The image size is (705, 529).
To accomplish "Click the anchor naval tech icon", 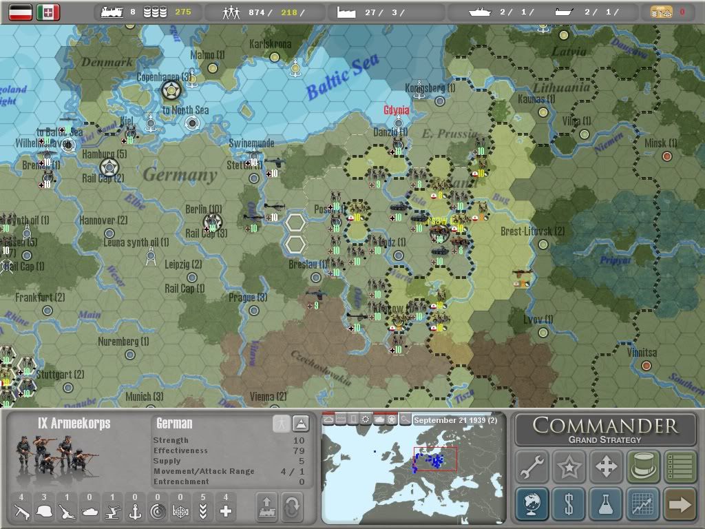I will tap(135, 511).
